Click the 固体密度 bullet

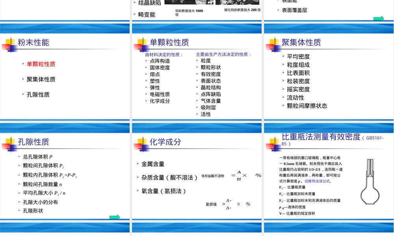(160, 68)
